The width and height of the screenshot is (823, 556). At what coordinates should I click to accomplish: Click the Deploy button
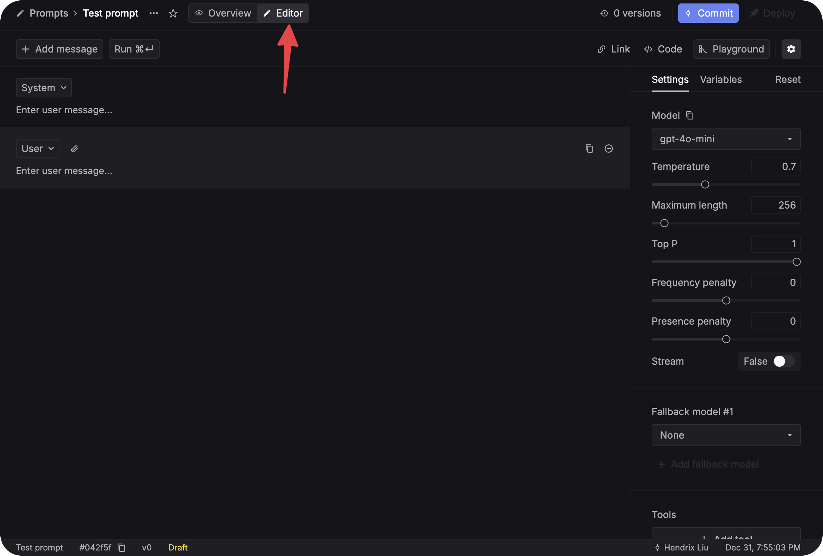click(x=772, y=13)
